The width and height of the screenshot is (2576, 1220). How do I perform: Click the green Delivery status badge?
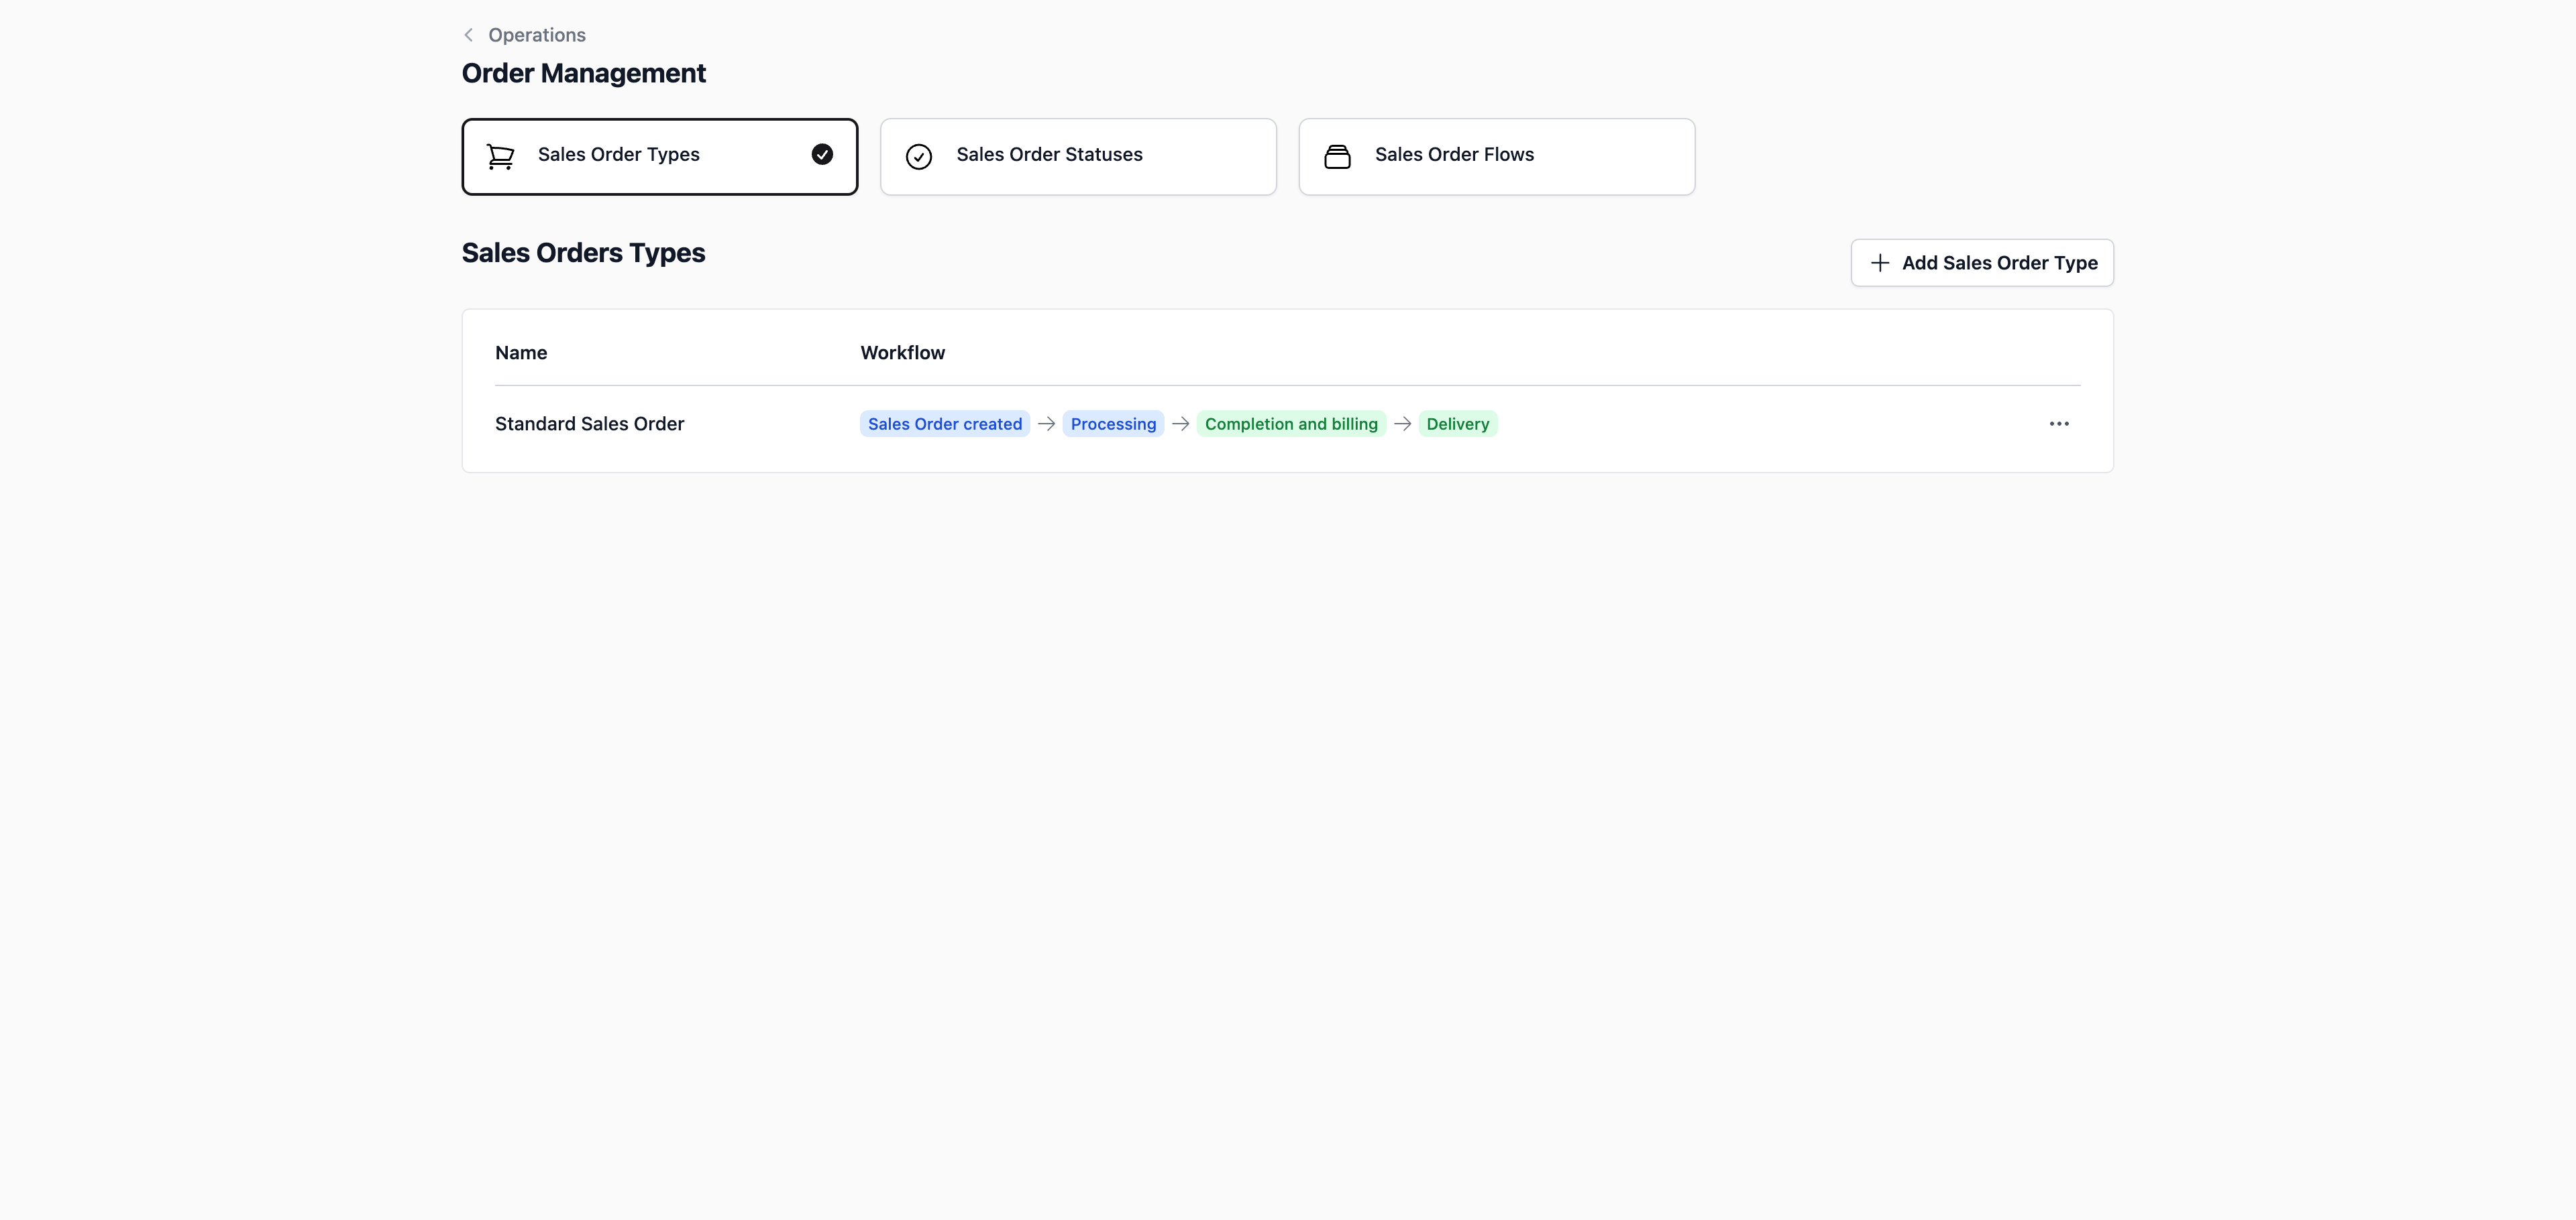(1457, 424)
